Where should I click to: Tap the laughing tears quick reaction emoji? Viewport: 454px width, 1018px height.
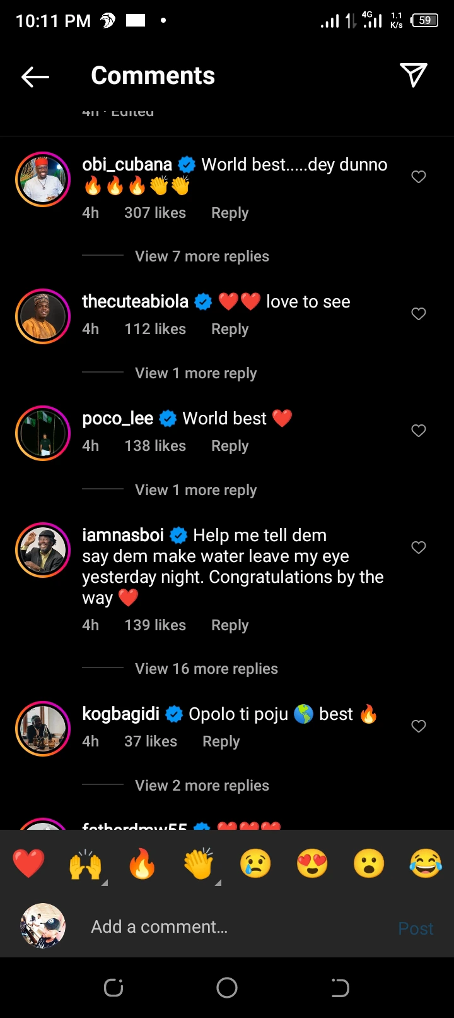point(426,863)
